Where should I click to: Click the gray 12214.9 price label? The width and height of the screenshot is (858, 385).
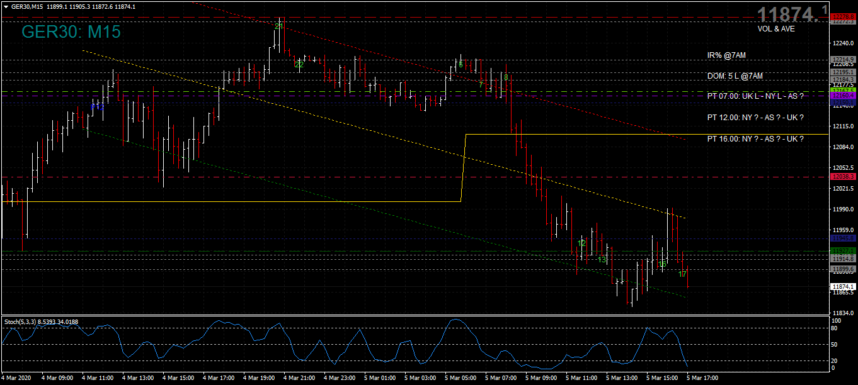point(842,59)
